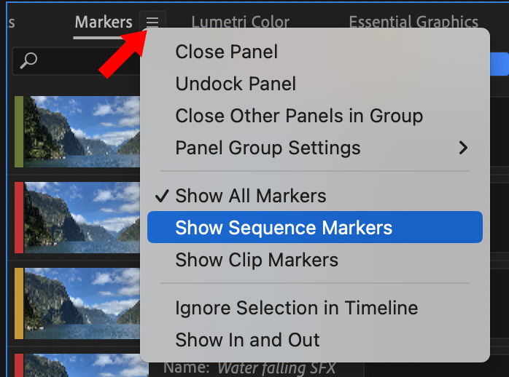The image size is (509, 377).
Task: Enable Show Clip Markers
Action: pyautogui.click(x=257, y=260)
